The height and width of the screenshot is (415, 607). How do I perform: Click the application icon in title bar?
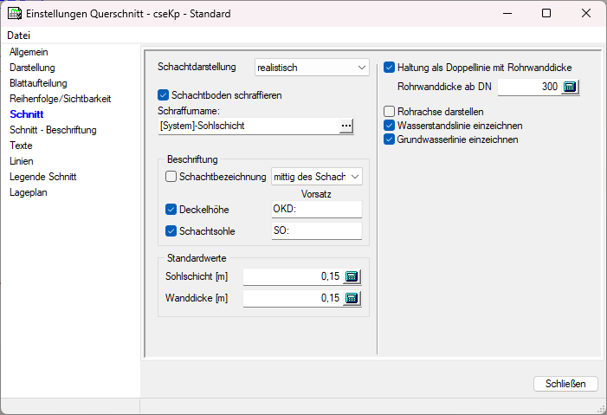pyautogui.click(x=15, y=14)
